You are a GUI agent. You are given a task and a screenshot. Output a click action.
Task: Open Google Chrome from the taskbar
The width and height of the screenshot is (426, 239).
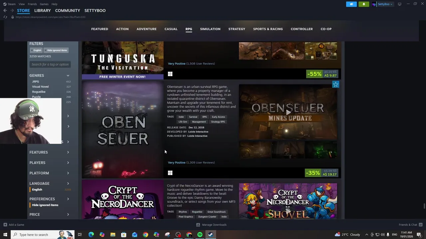[145, 235]
